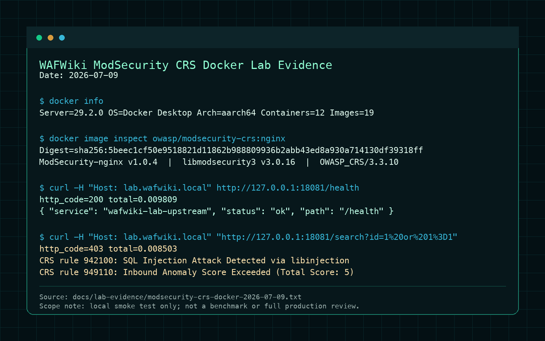545x341 pixels.
Task: Click the curl command ending in '/health'
Action: point(199,188)
